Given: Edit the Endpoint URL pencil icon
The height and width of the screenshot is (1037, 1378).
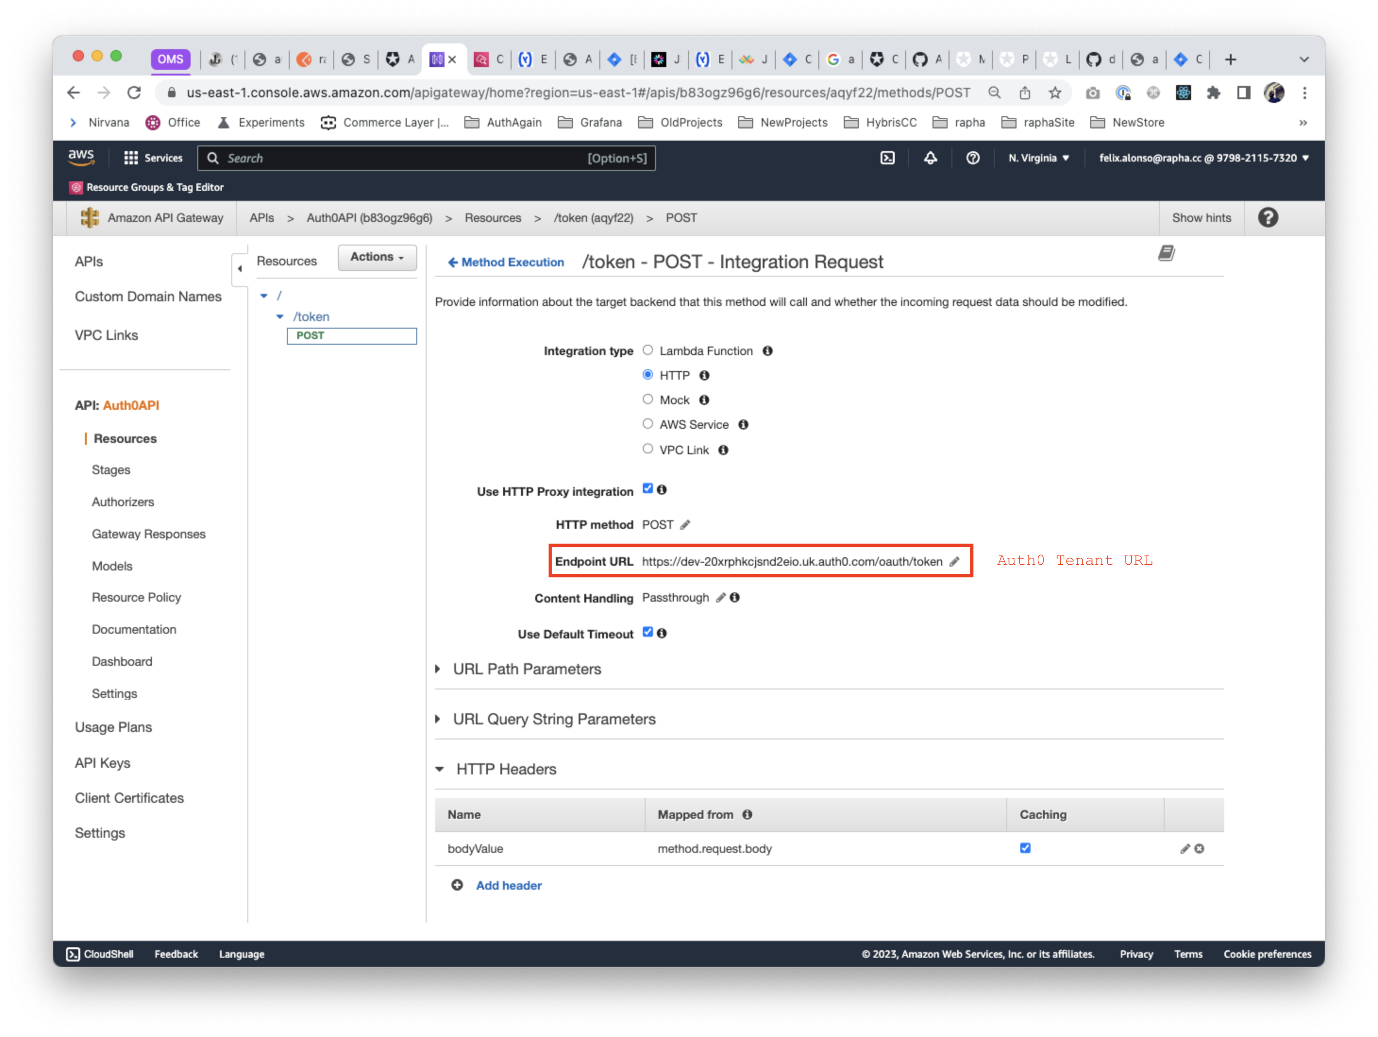Looking at the screenshot, I should point(954,561).
